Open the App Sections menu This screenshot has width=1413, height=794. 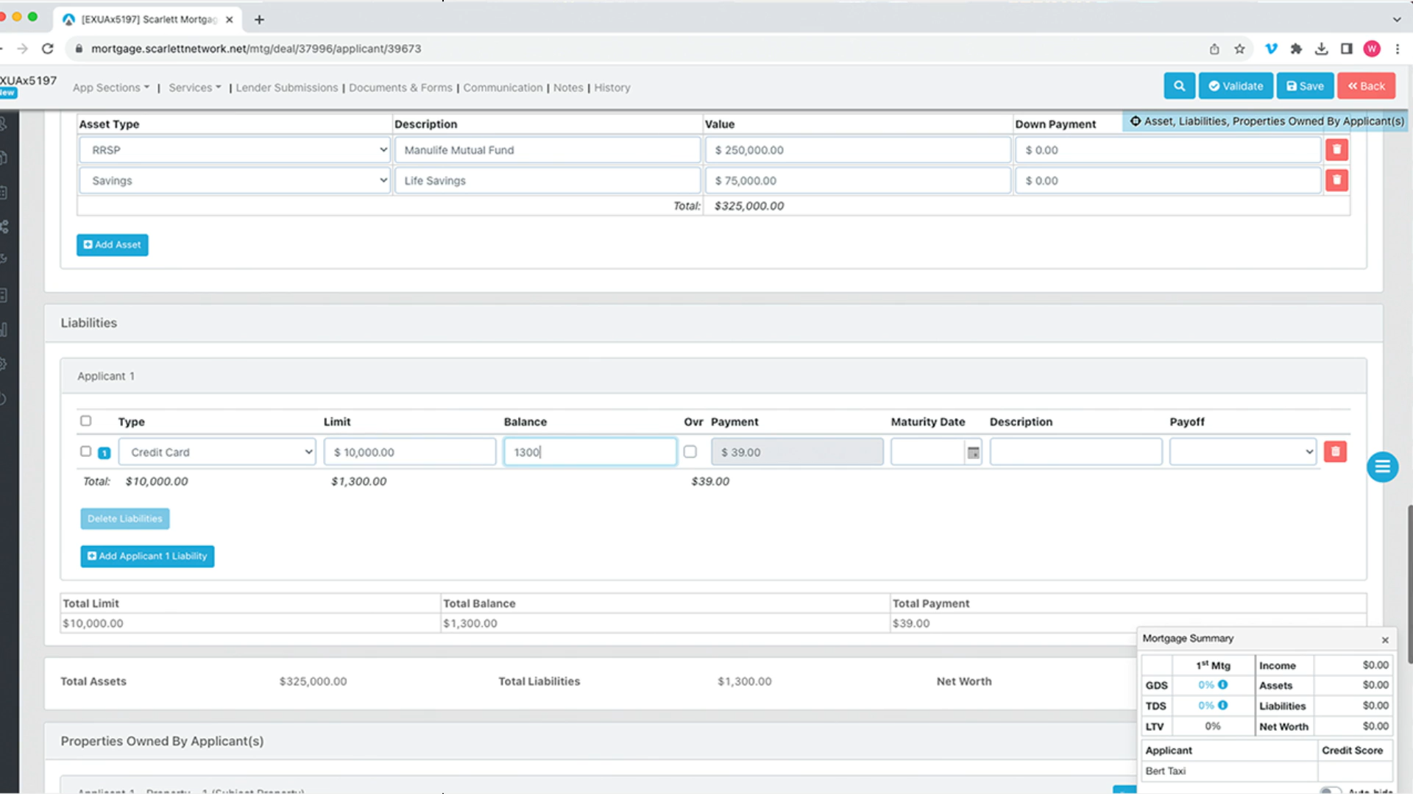coord(110,88)
